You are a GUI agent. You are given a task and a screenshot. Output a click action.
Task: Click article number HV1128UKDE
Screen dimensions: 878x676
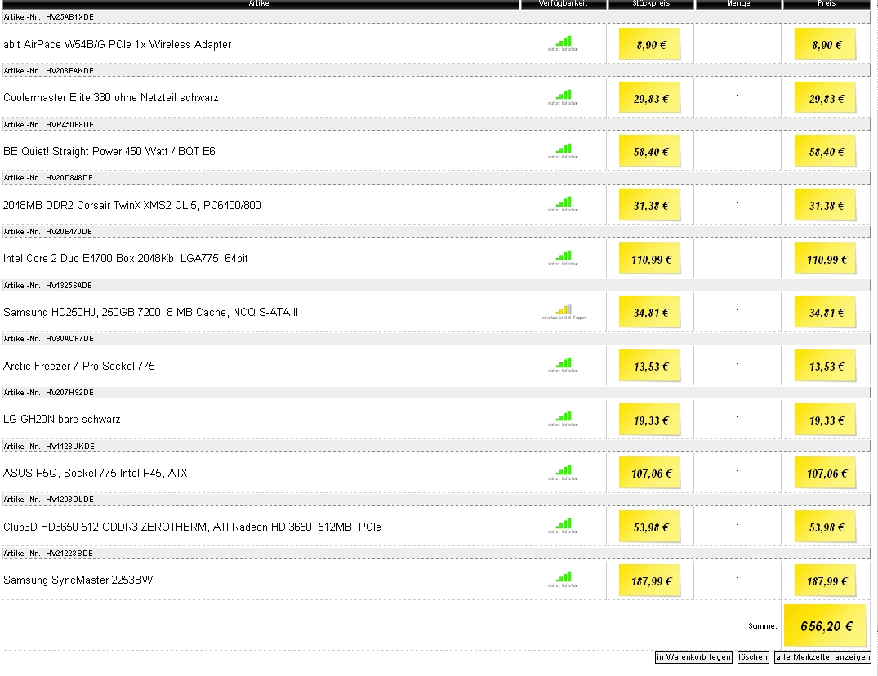[x=70, y=446]
